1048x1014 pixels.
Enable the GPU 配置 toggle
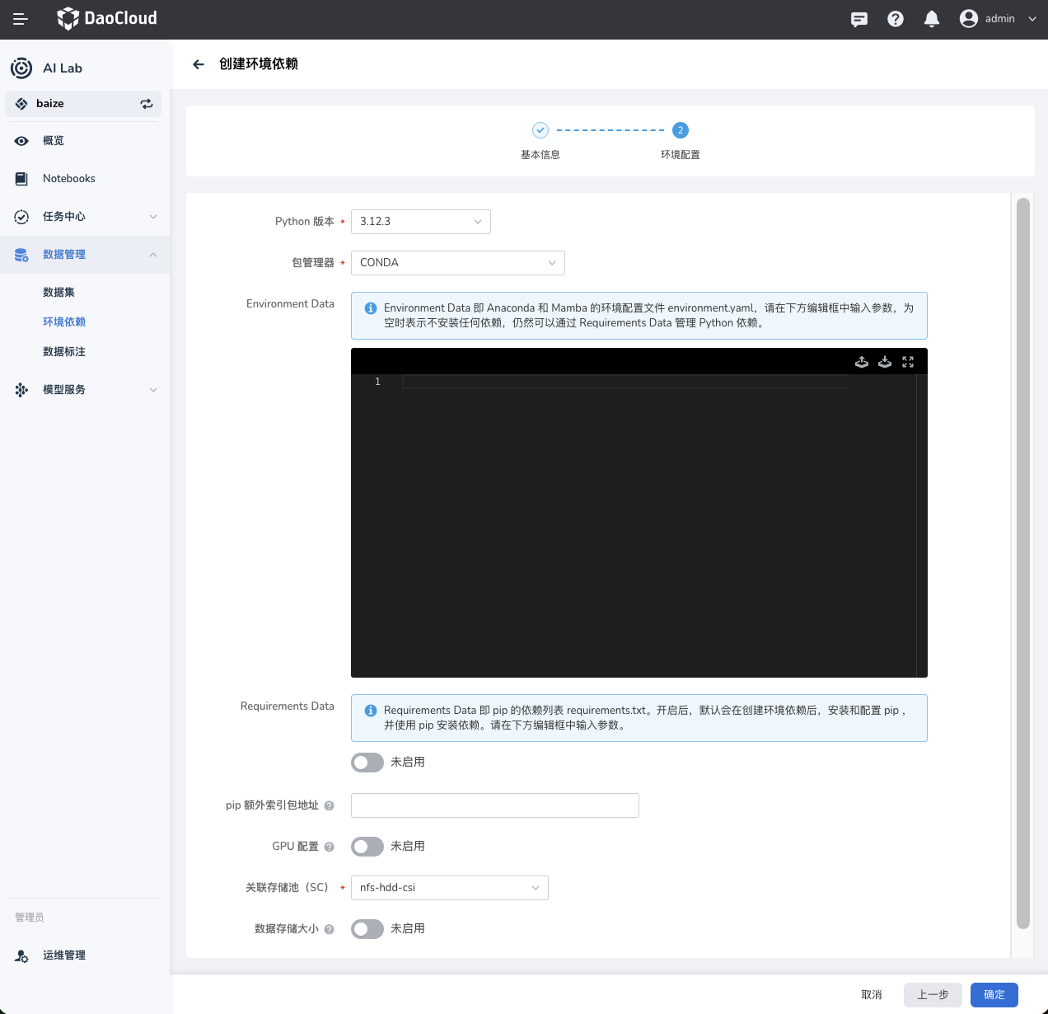[x=367, y=847]
